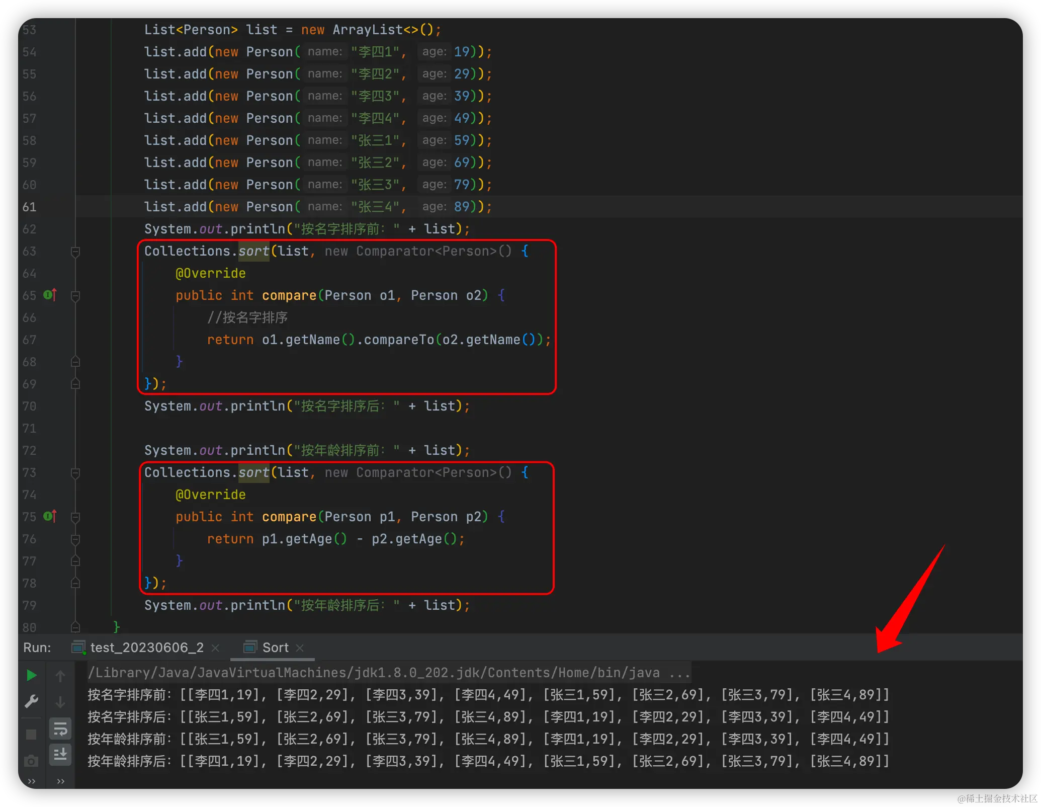Click line number 61 in the gutter
Image resolution: width=1041 pixels, height=807 pixels.
(29, 207)
